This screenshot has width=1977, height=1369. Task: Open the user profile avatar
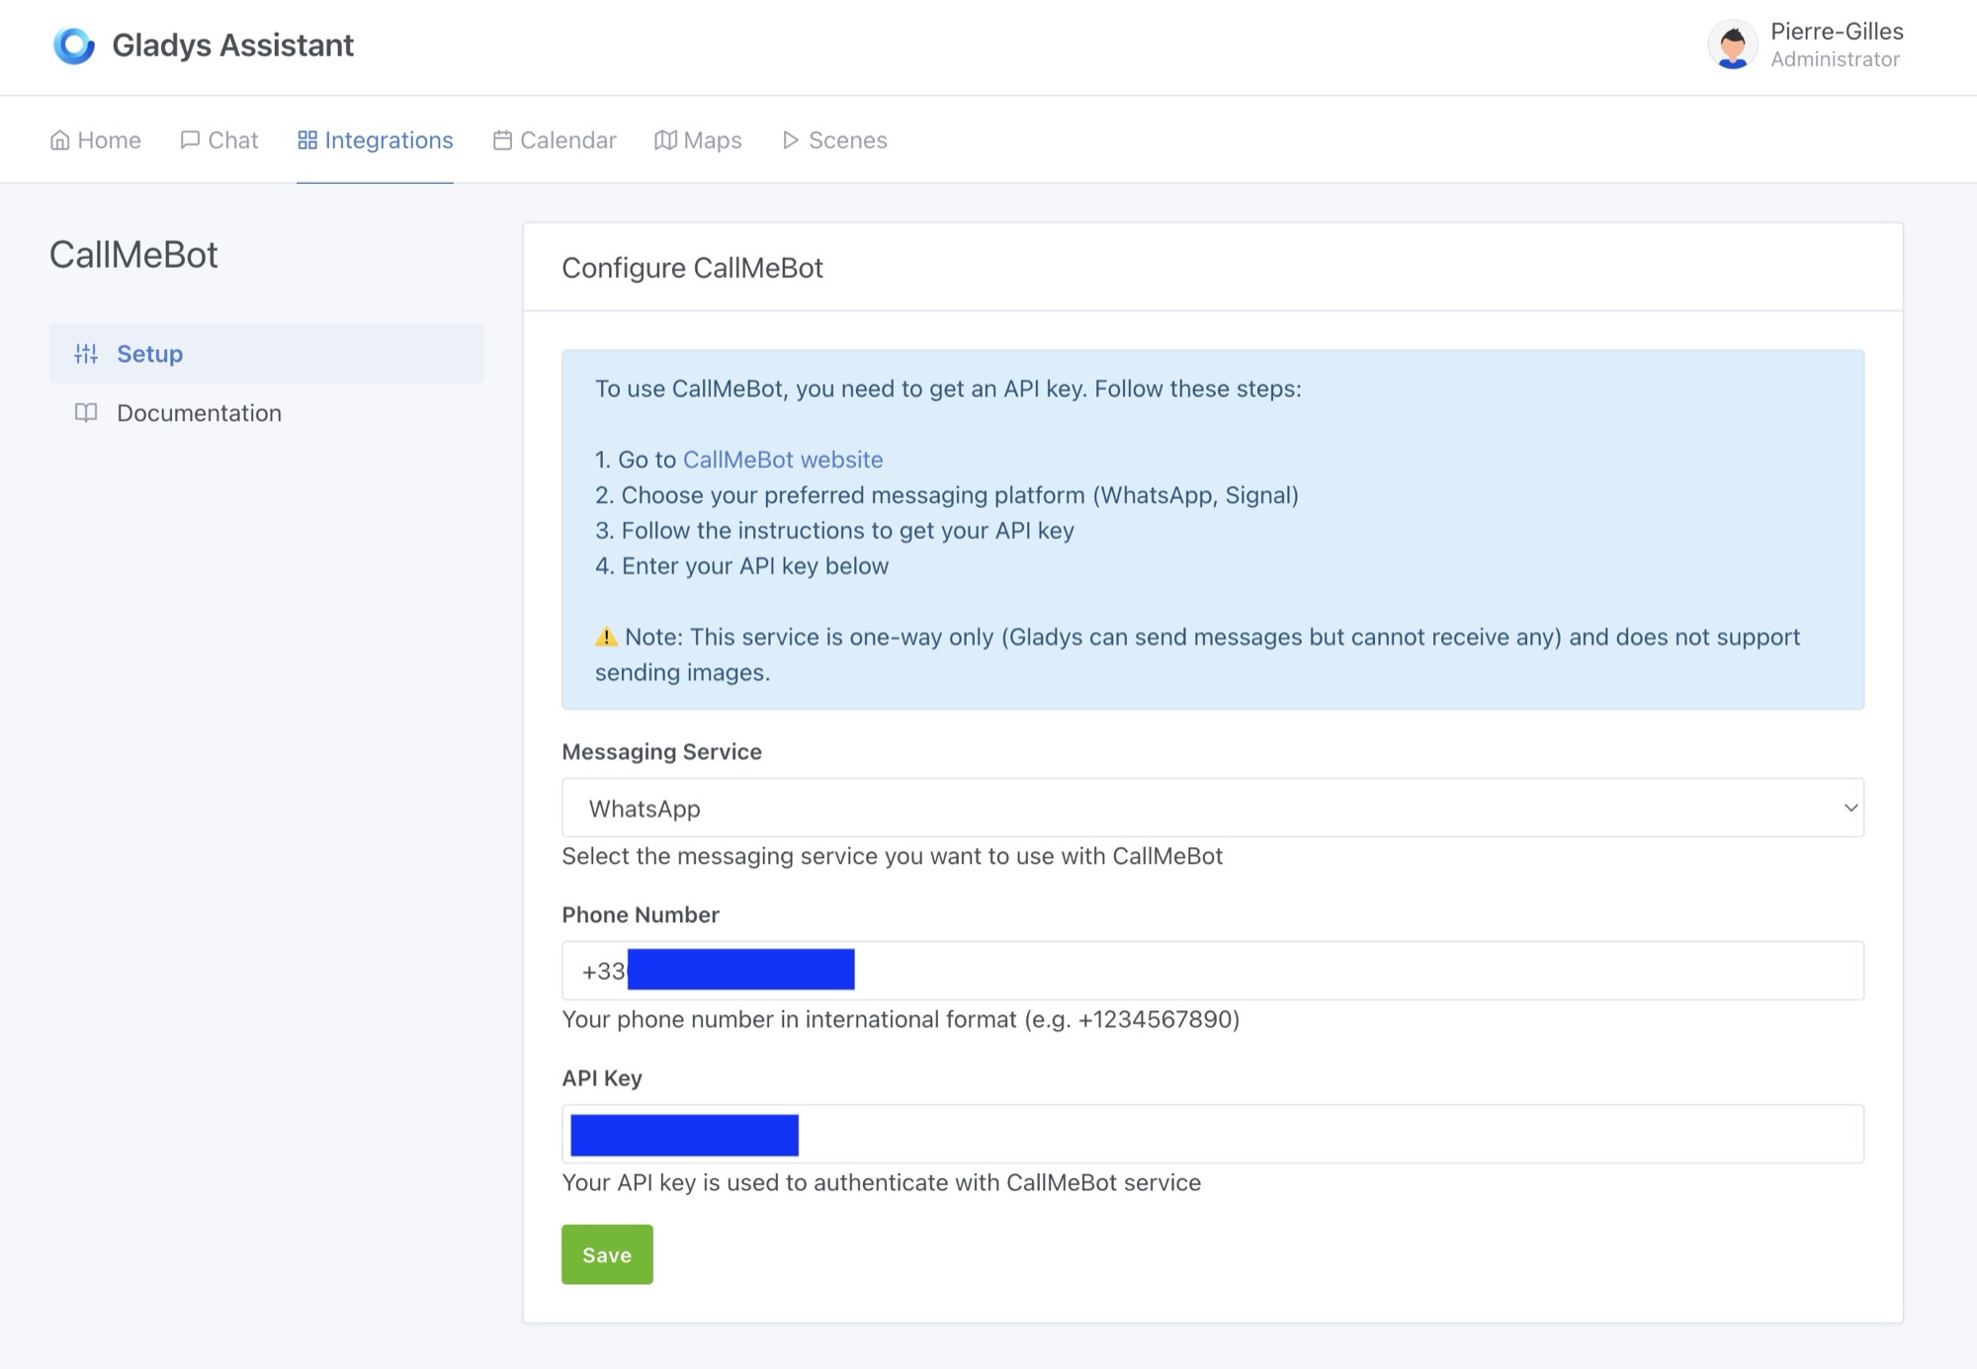(x=1732, y=45)
